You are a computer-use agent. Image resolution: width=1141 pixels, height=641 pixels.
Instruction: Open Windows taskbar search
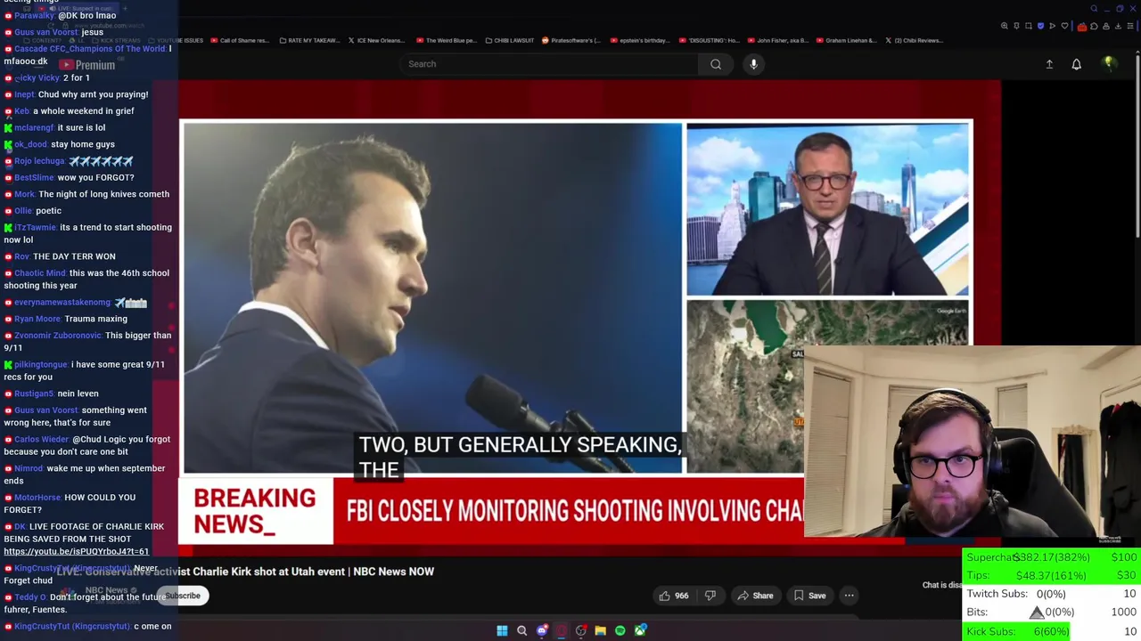(x=521, y=630)
